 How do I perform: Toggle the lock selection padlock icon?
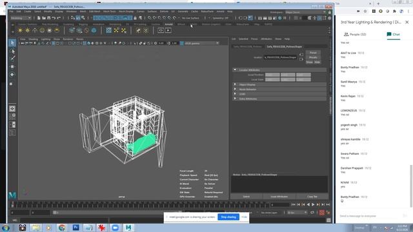pyautogui.click(x=135, y=18)
